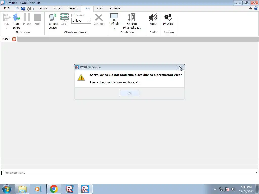Viewport: 259px width, 194px height.
Task: Open the command history dropdown arrow
Action: 256,173
